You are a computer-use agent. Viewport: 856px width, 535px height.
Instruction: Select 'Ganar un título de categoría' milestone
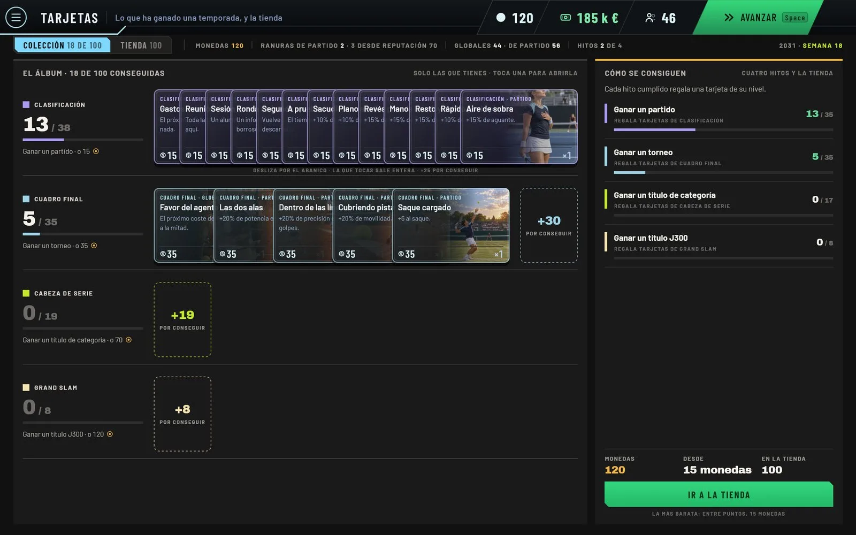tap(719, 203)
